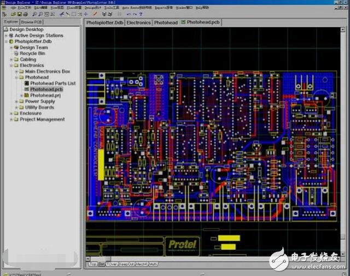350x276 pixels.
Task: Click the zoom in magnifier toolbar icon
Action: [x=33, y=14]
